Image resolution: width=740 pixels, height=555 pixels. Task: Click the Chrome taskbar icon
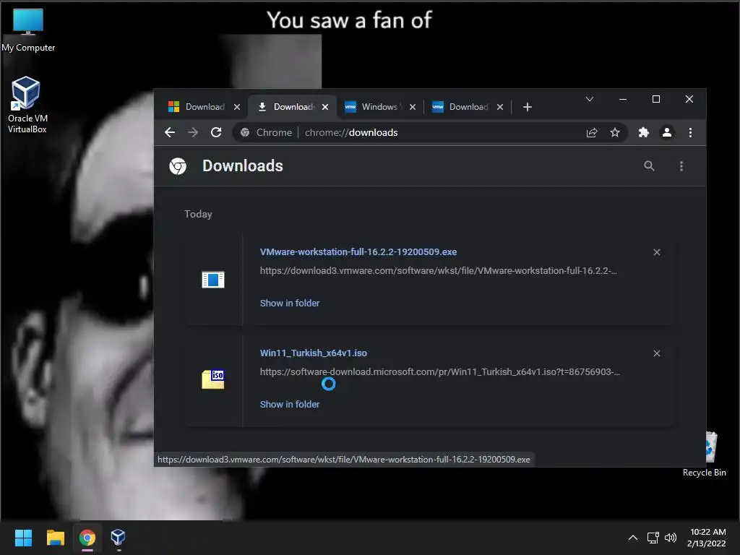(x=87, y=538)
